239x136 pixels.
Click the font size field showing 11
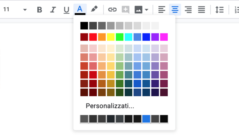click(x=7, y=10)
